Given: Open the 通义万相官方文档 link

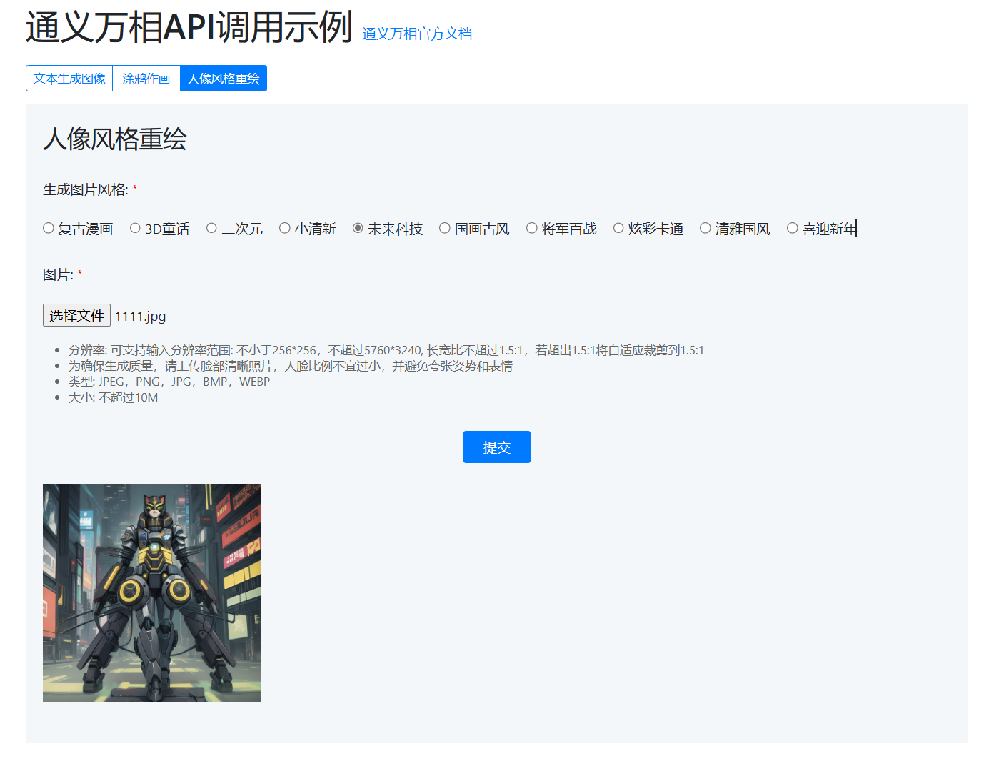Looking at the screenshot, I should tap(417, 34).
